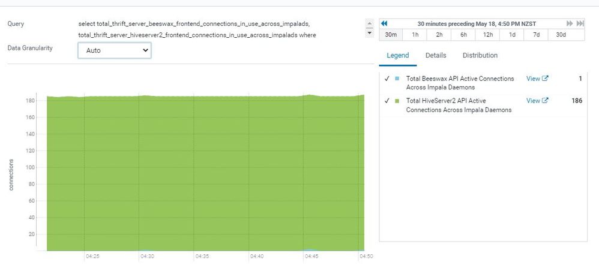Rewind time range with double-left arrow

coord(385,23)
